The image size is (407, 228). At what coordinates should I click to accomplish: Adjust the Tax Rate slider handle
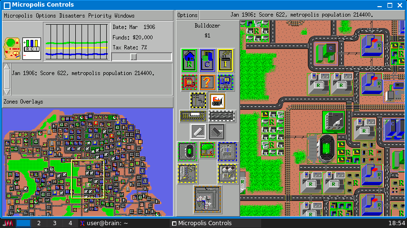[x=133, y=57]
